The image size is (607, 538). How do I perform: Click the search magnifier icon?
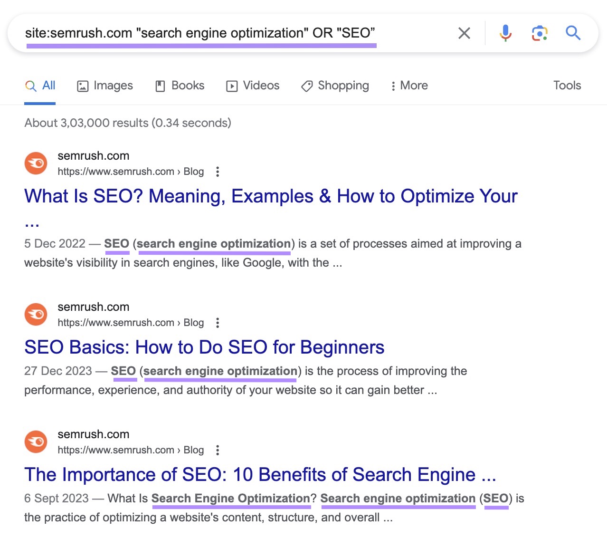573,33
